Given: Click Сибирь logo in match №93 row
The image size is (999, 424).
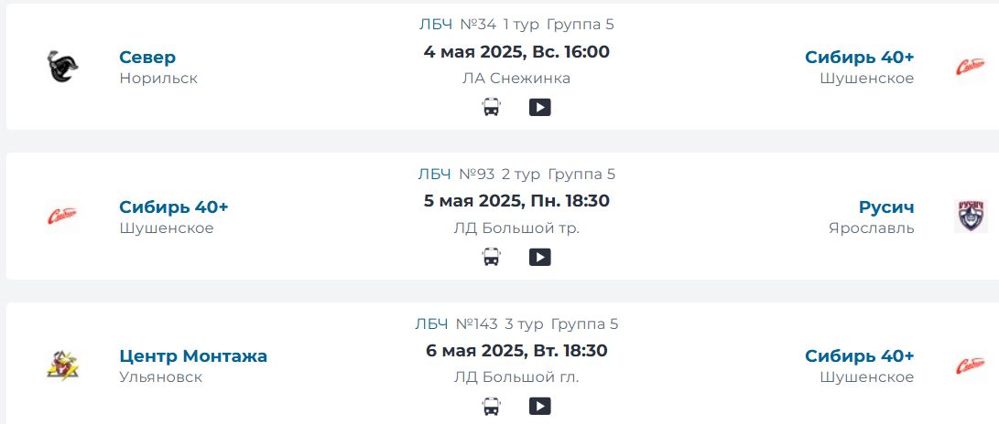Looking at the screenshot, I should click(62, 217).
